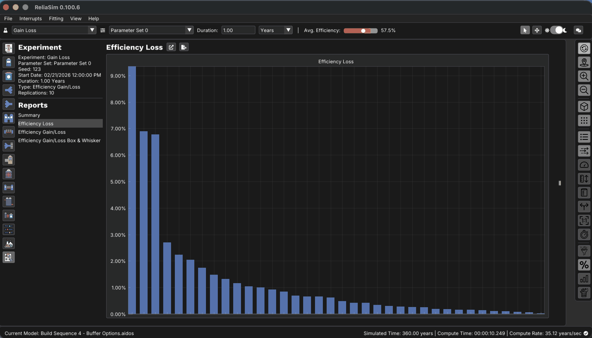
Task: Click the sliders settings icon in left sidebar
Action: coord(9,229)
